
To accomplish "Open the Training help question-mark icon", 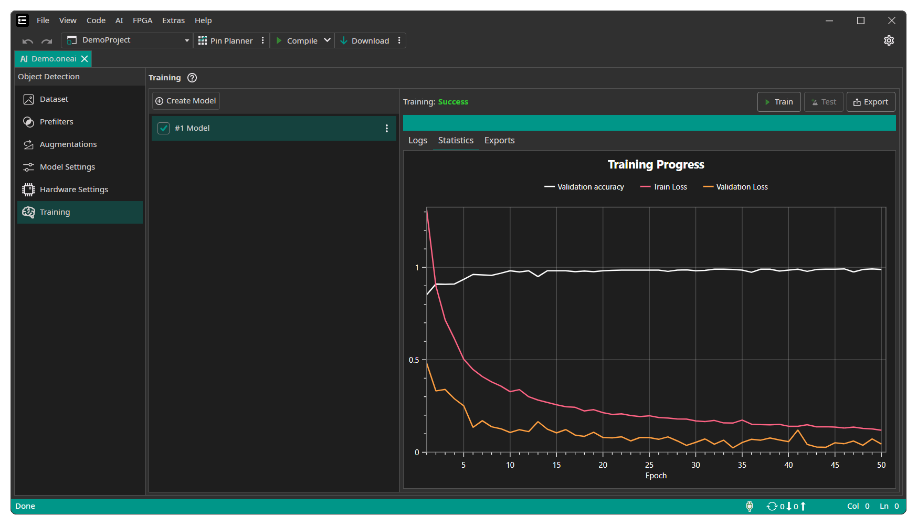I will coord(192,78).
